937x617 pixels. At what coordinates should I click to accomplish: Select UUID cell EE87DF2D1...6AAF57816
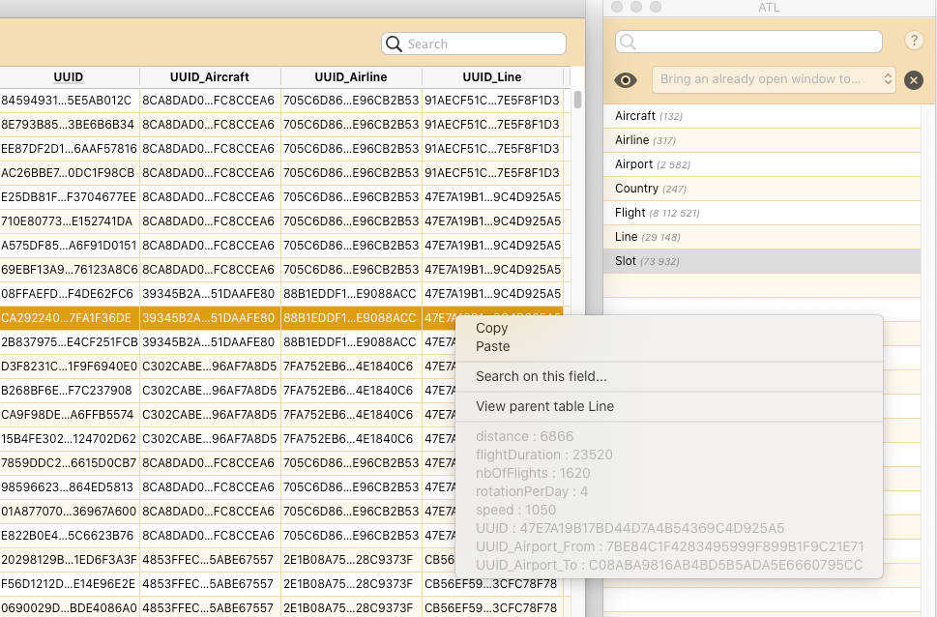coord(70,149)
